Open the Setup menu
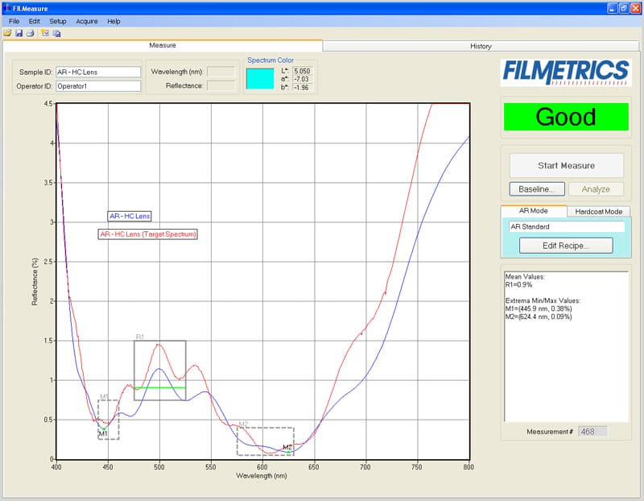644x501 pixels. [58, 21]
